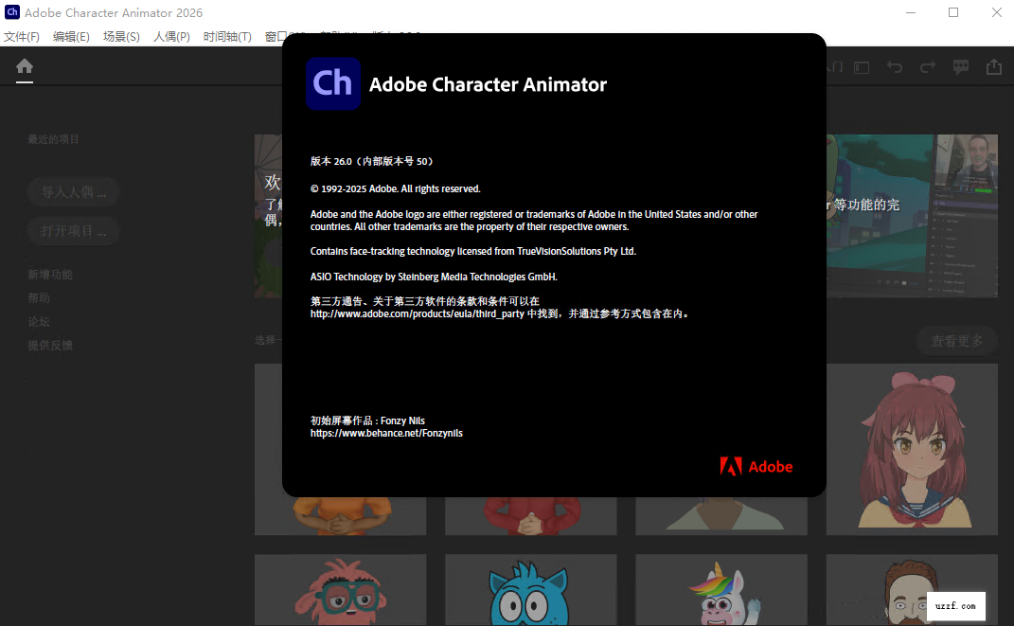
Task: Click the Share/Export icon top right
Action: [x=993, y=67]
